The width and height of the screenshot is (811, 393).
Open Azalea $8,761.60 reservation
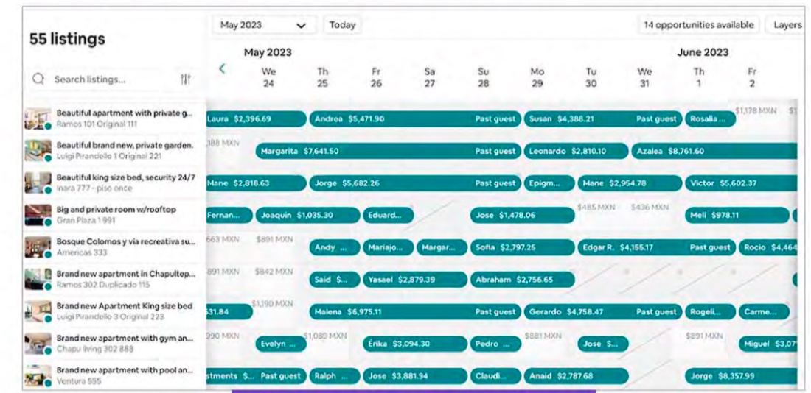pos(714,152)
